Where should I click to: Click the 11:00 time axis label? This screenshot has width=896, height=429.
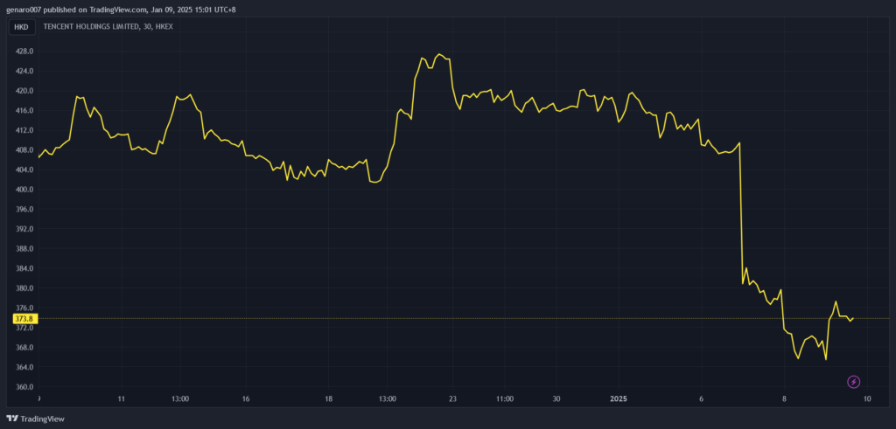(504, 398)
